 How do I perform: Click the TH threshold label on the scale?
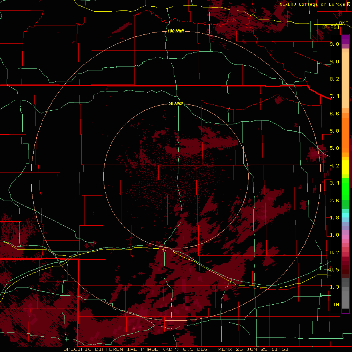(336, 304)
